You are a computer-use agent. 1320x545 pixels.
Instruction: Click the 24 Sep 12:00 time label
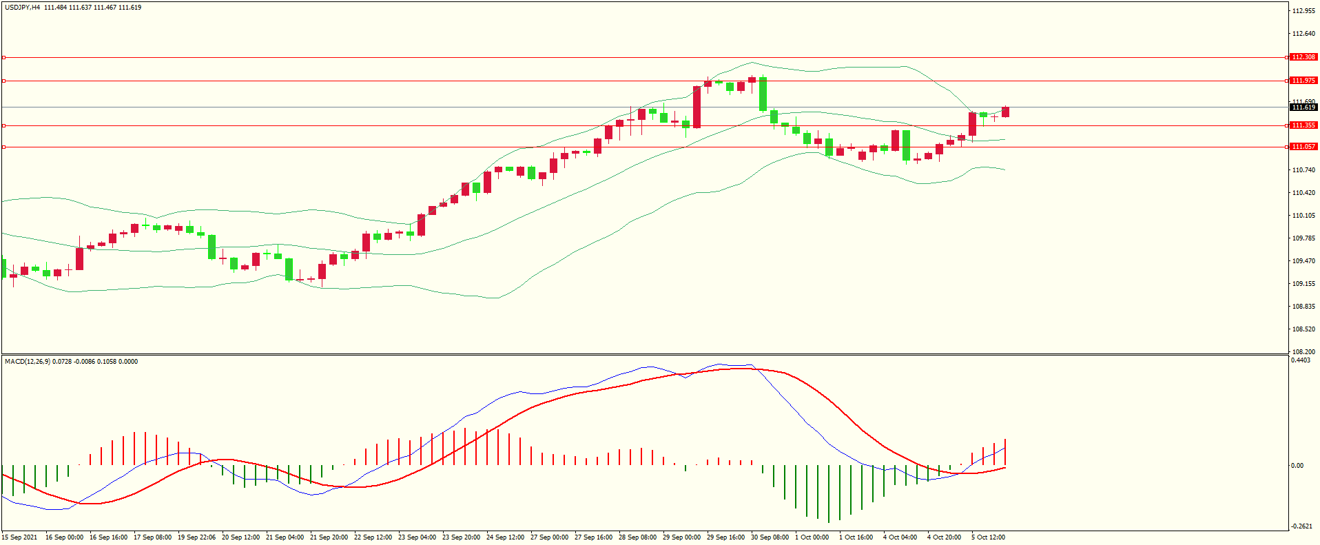click(x=505, y=537)
